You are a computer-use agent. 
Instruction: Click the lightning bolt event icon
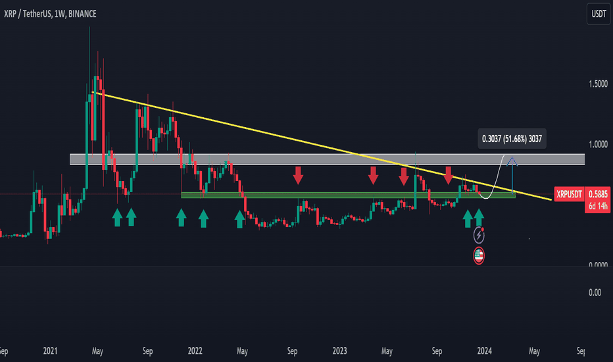[x=479, y=235]
